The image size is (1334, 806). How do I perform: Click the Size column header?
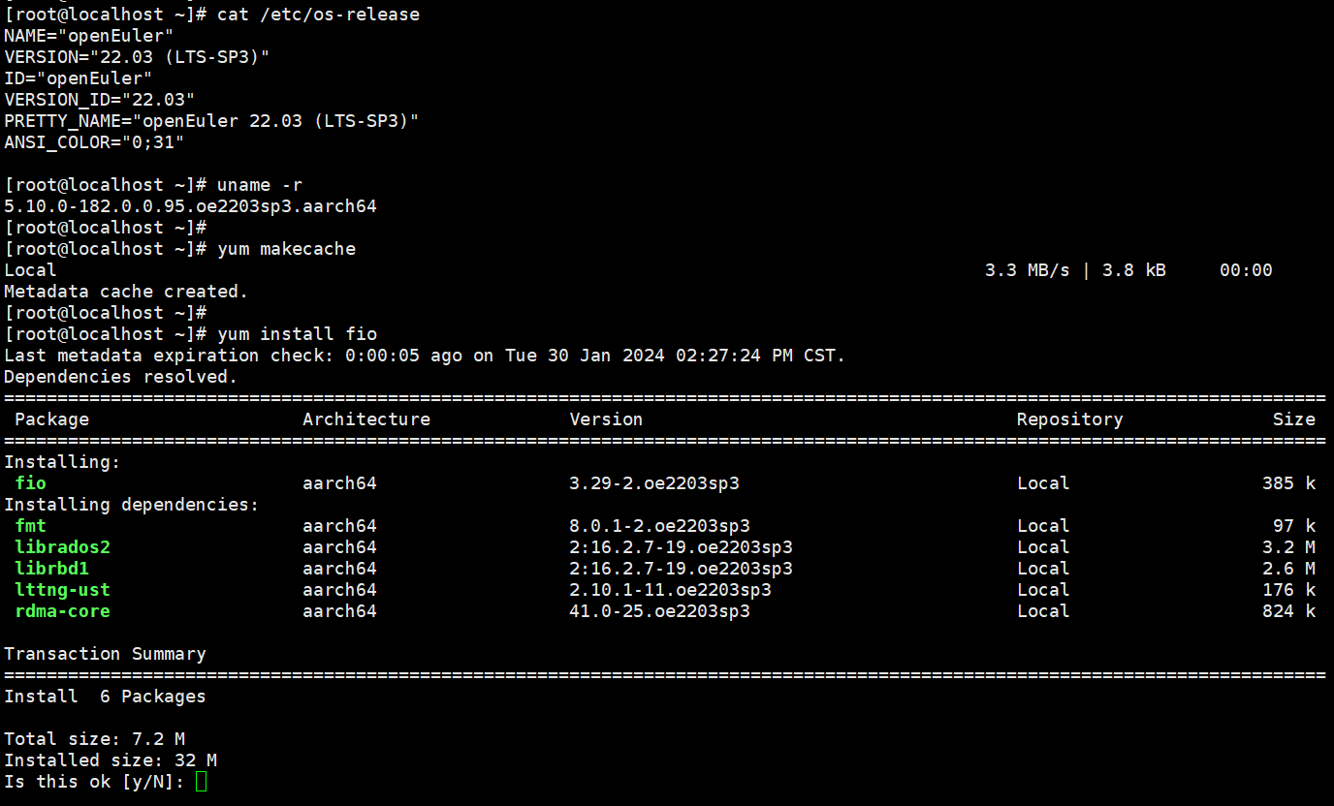point(1293,418)
